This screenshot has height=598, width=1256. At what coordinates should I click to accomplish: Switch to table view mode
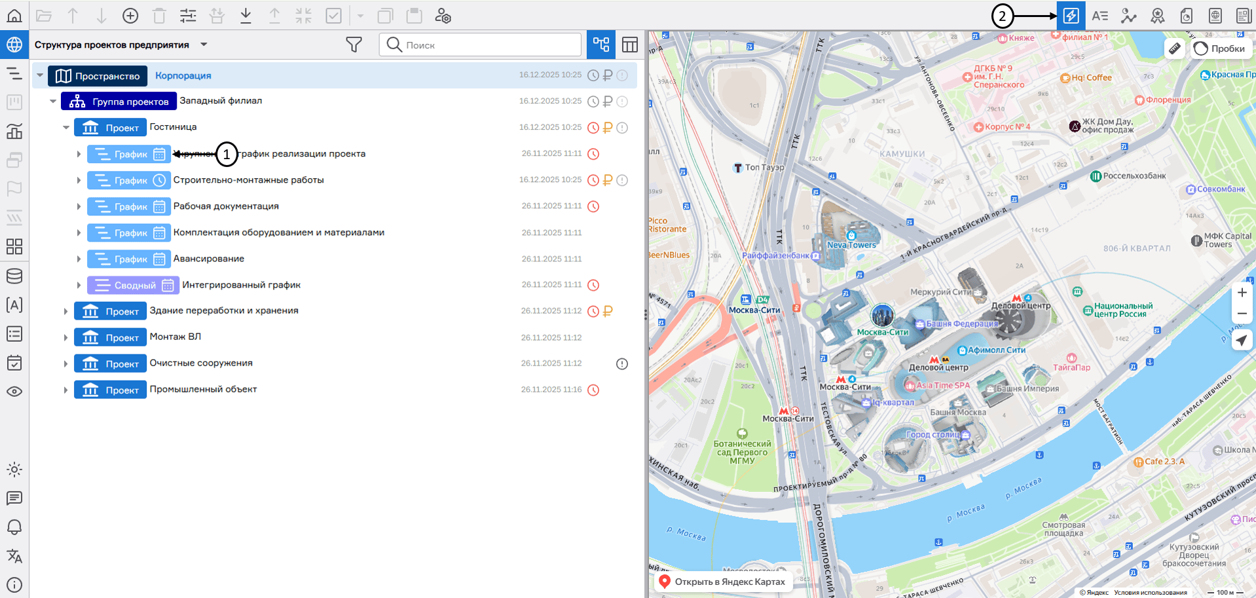tap(630, 45)
